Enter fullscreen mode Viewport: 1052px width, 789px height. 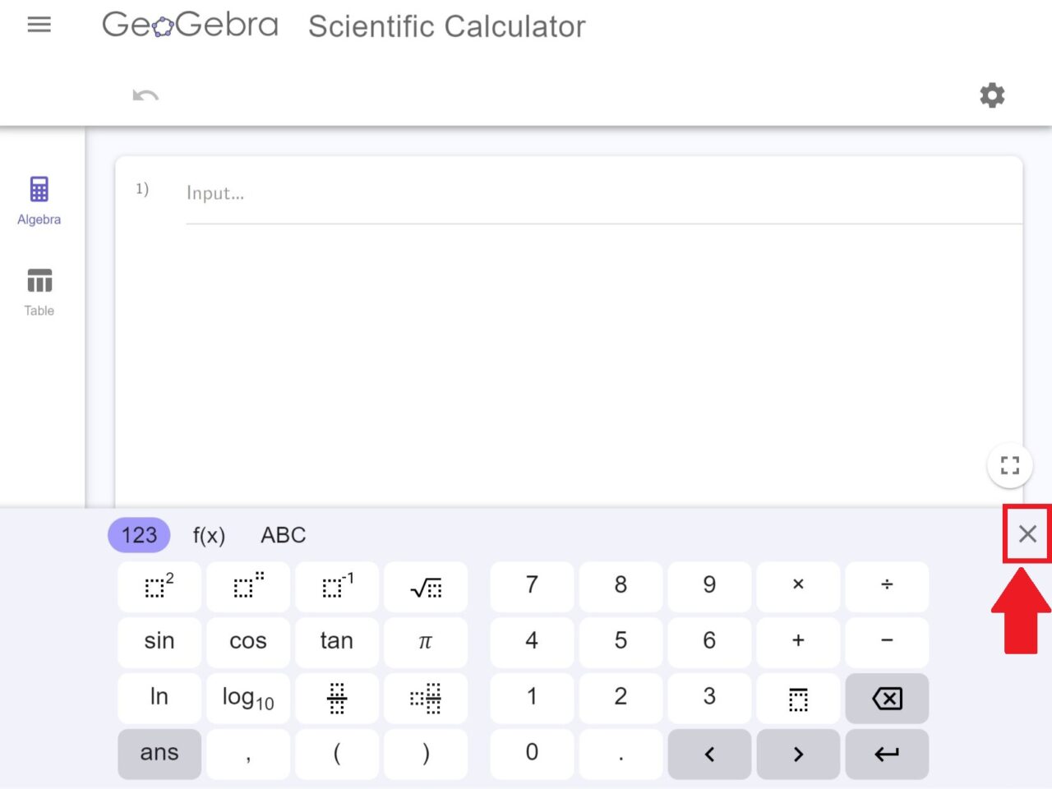pos(1009,465)
